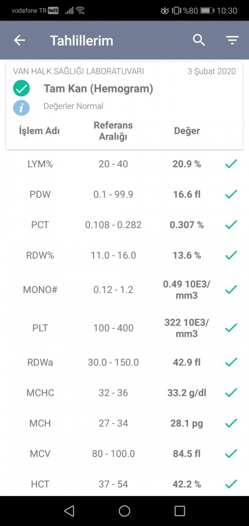Viewport: 249px width, 526px height.
Task: Tap the green check circle beside Tam Kan
Action: [x=22, y=89]
